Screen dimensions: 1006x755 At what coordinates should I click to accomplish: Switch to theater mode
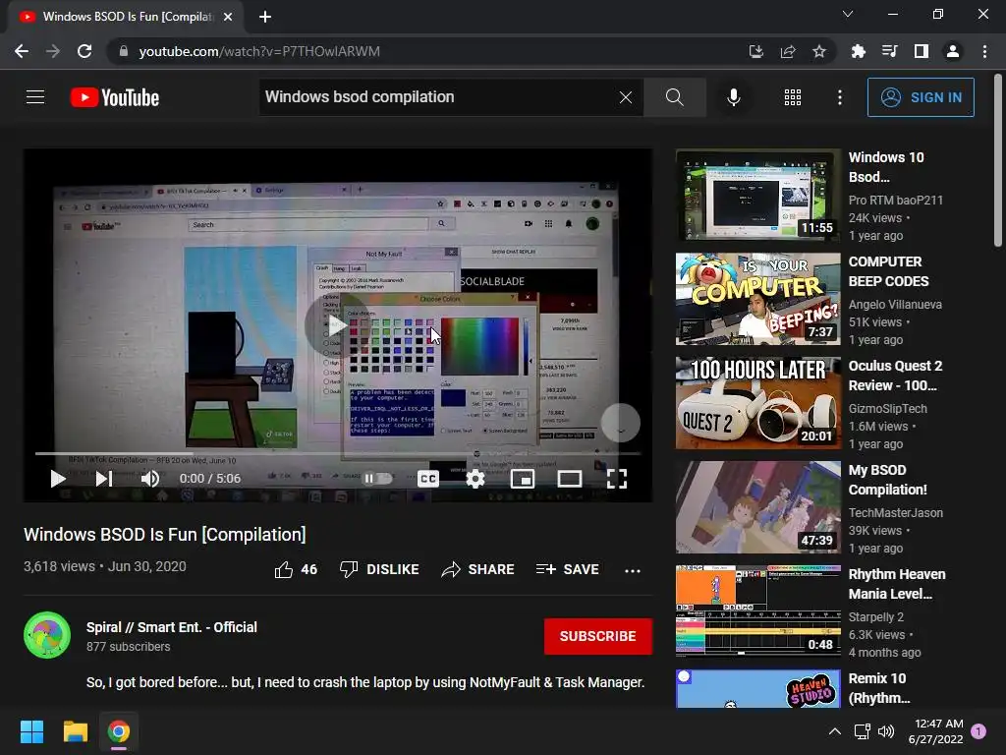click(x=570, y=479)
